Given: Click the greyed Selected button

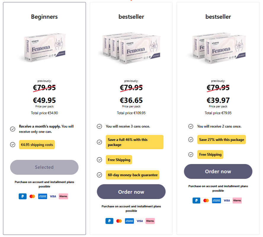Looking at the screenshot, I should (44, 167).
